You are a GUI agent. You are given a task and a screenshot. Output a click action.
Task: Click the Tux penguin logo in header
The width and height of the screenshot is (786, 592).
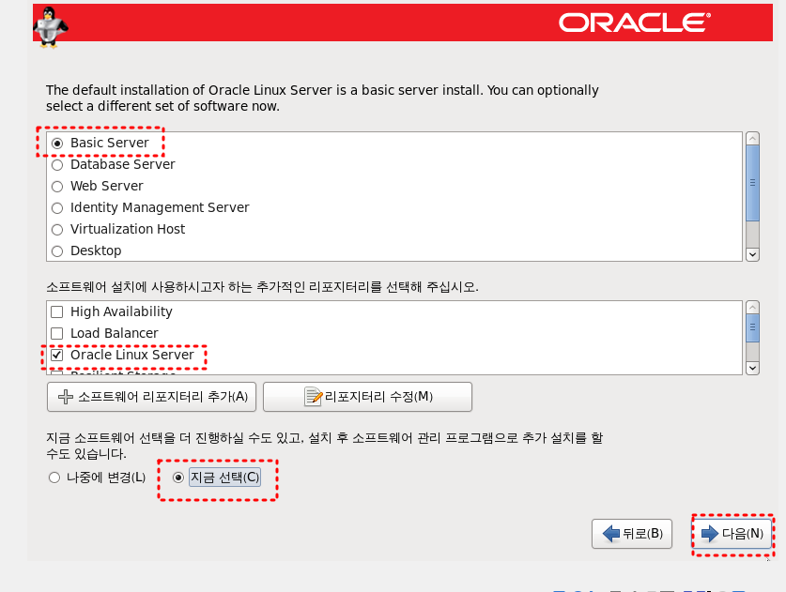point(51,27)
